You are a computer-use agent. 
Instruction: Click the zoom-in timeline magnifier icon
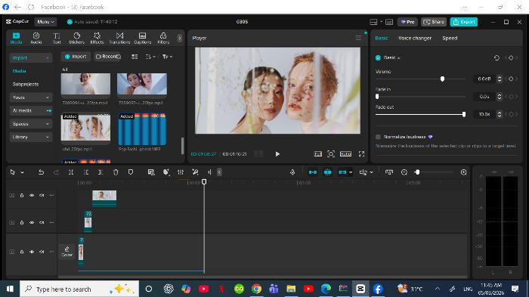click(463, 172)
